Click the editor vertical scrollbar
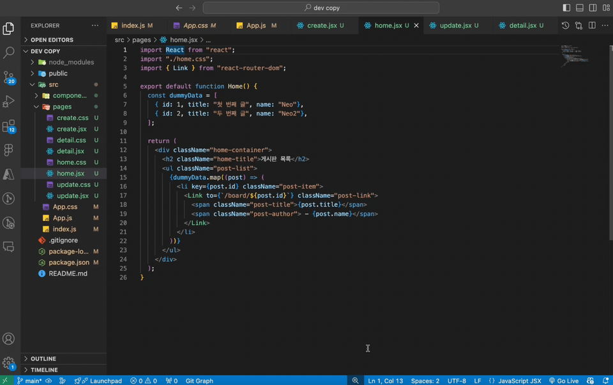 [x=610, y=142]
